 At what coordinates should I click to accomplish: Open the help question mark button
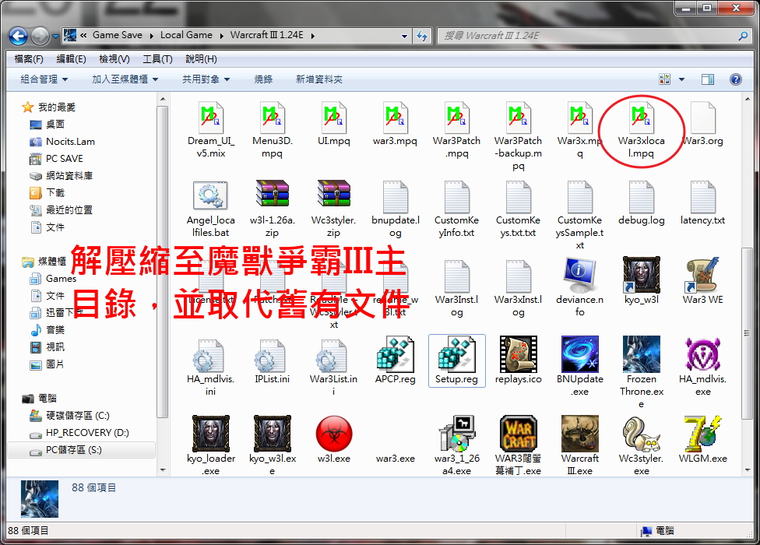coord(735,79)
